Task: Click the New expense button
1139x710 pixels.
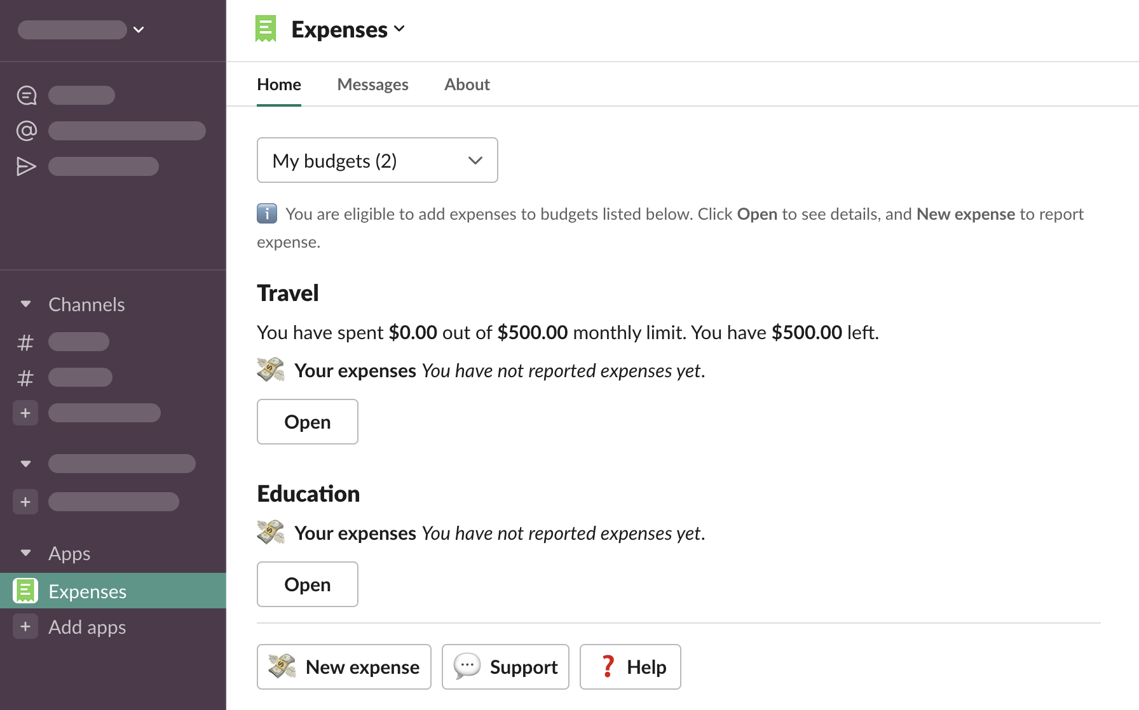Action: click(344, 667)
